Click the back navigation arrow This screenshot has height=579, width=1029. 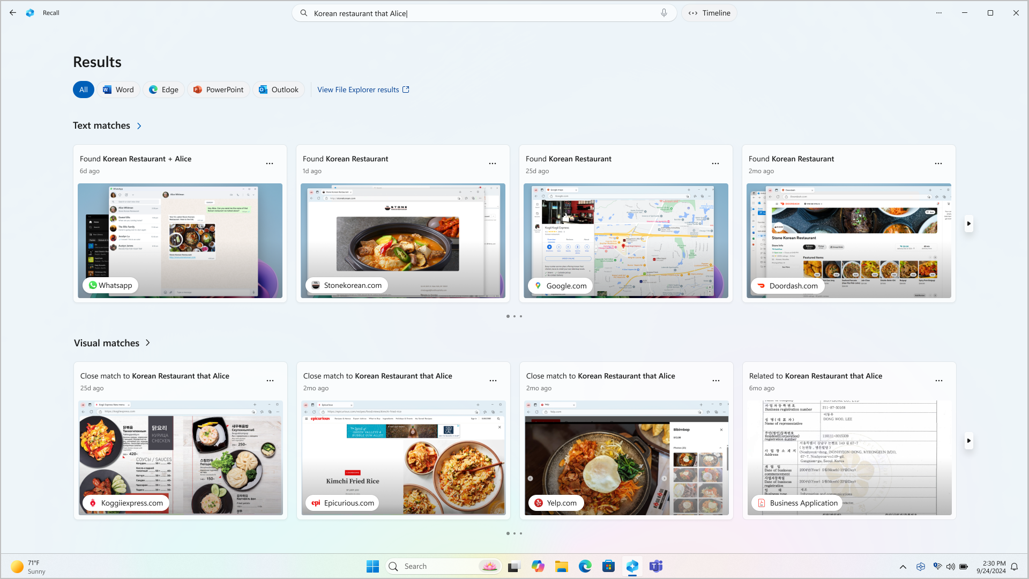(x=13, y=13)
